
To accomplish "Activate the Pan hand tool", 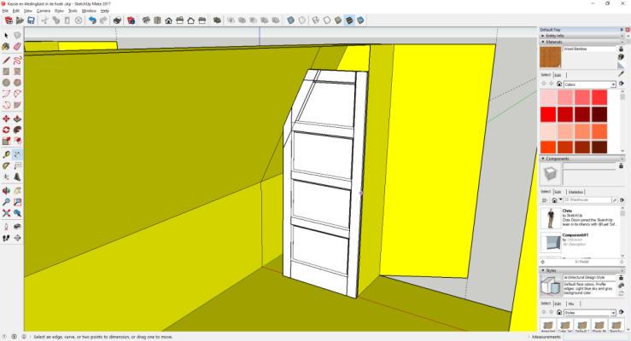I will (17, 191).
